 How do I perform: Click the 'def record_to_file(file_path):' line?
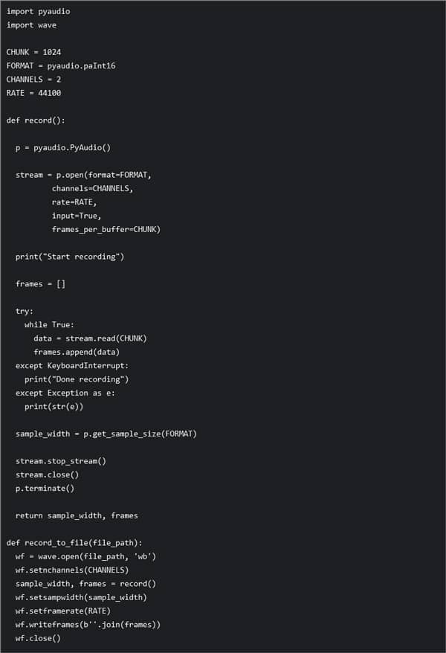point(74,543)
